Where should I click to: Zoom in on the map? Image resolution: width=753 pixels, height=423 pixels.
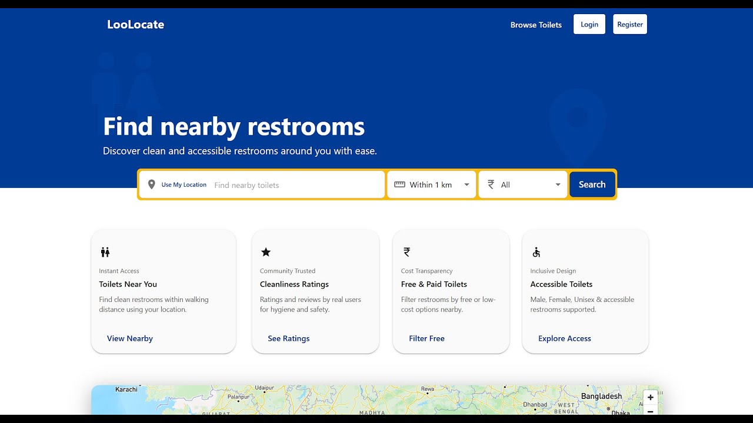coord(650,397)
